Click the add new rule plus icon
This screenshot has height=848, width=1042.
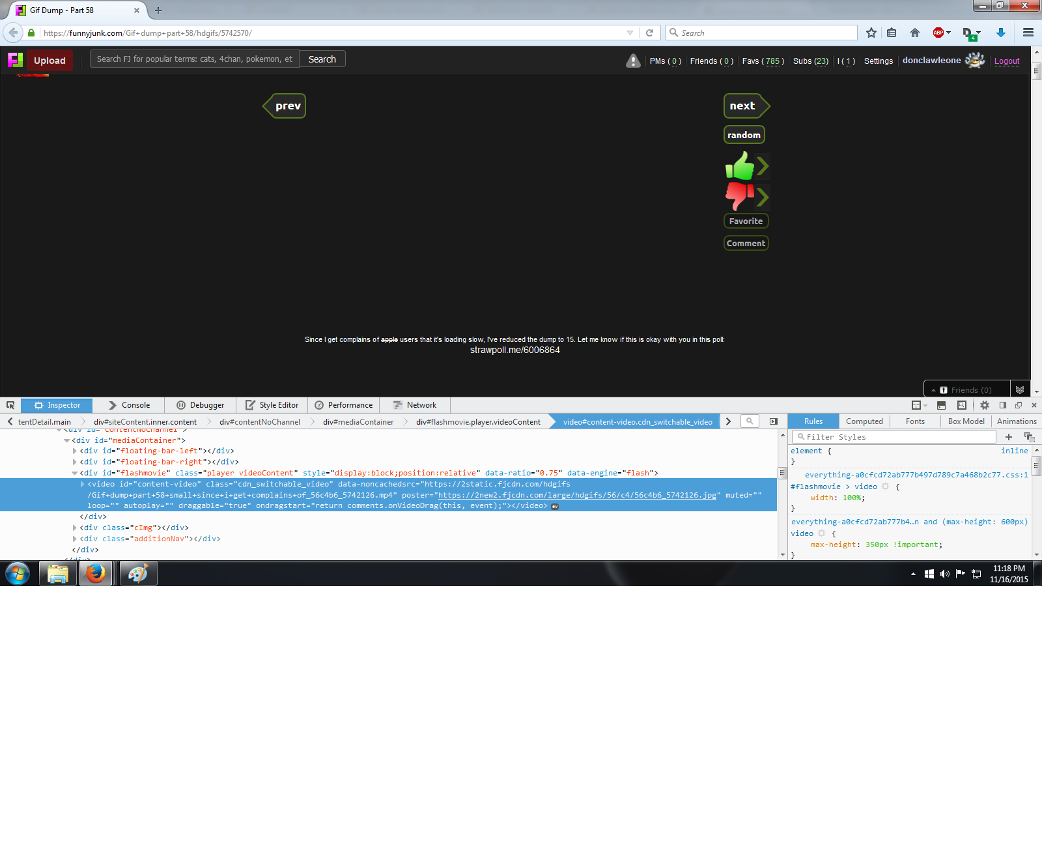tap(1009, 437)
